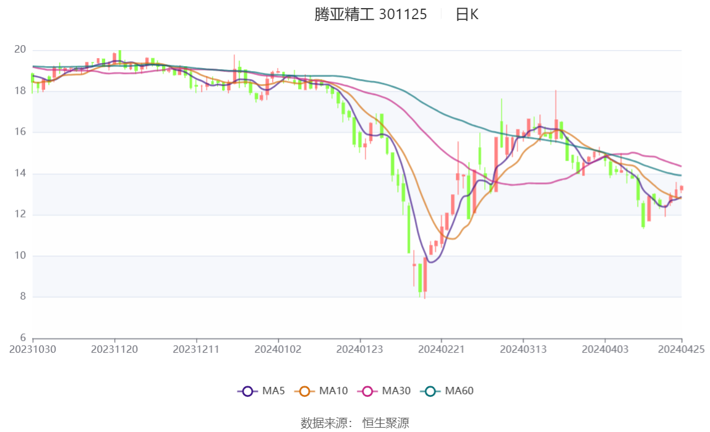Viewport: 710px width, 432px height.
Task: Click the 数据来源: 恒生聚源 attribution link
Action: (x=355, y=423)
